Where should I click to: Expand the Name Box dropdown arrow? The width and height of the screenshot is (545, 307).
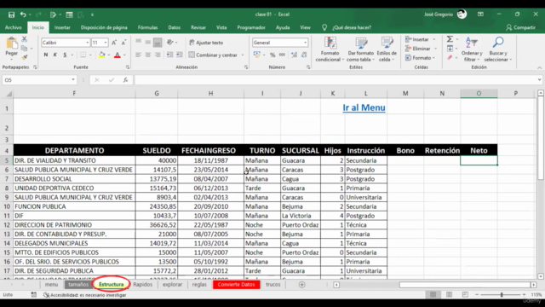[x=73, y=80]
